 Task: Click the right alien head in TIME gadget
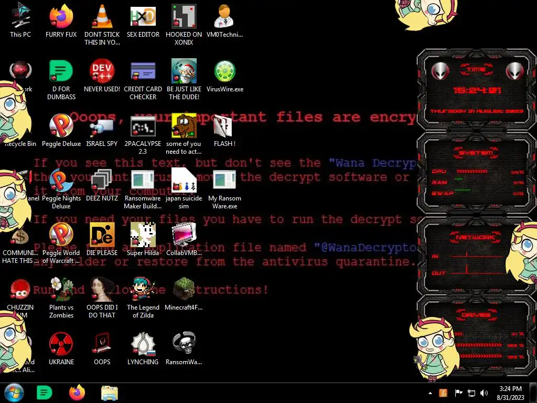515,71
